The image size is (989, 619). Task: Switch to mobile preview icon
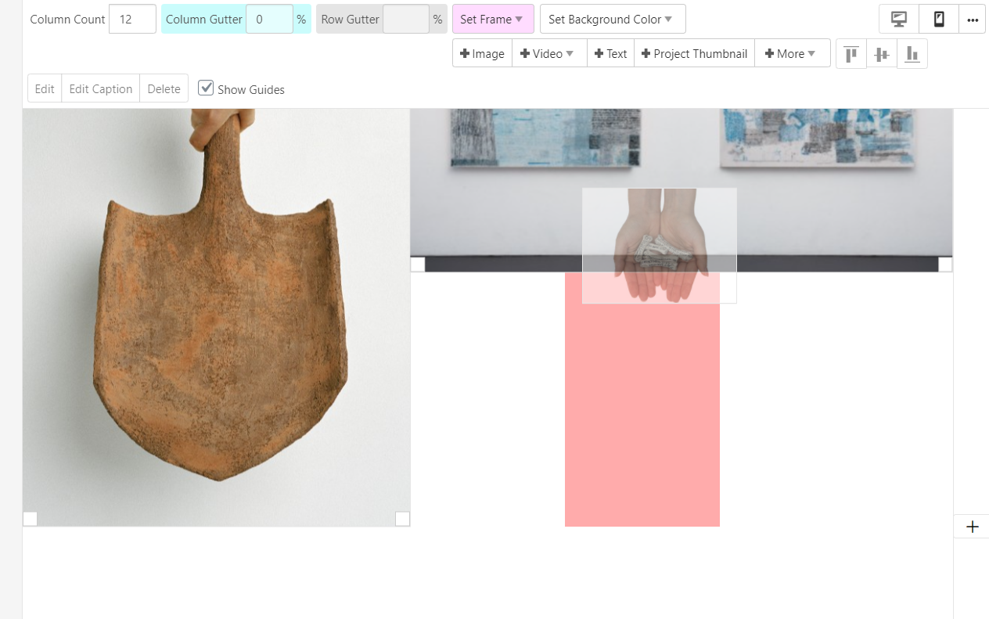pyautogui.click(x=939, y=20)
